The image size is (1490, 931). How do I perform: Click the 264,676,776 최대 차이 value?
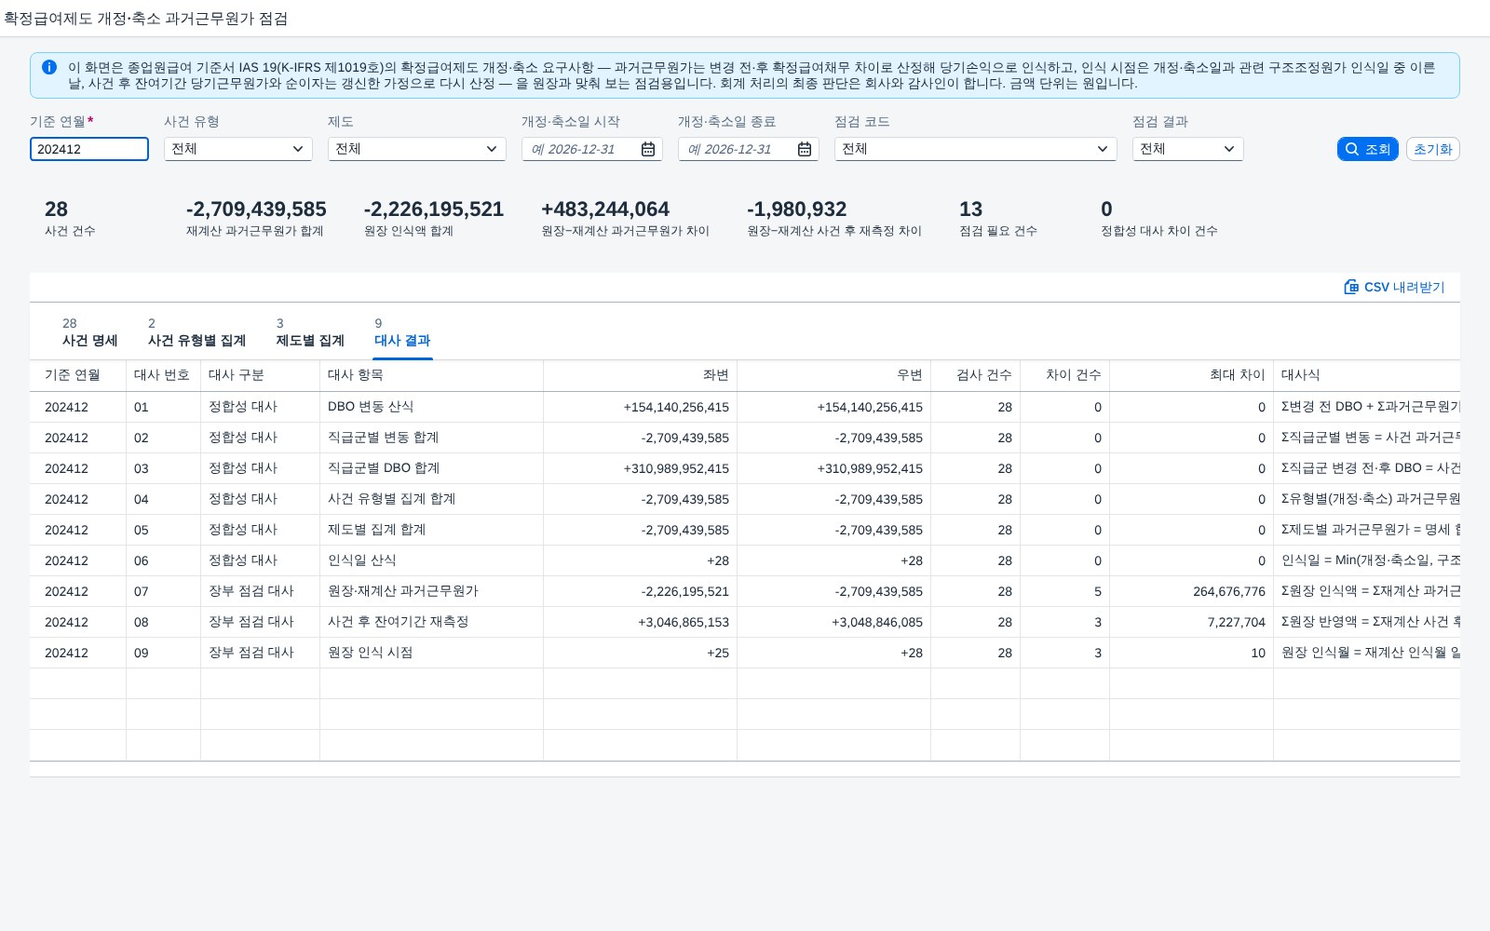click(x=1228, y=591)
